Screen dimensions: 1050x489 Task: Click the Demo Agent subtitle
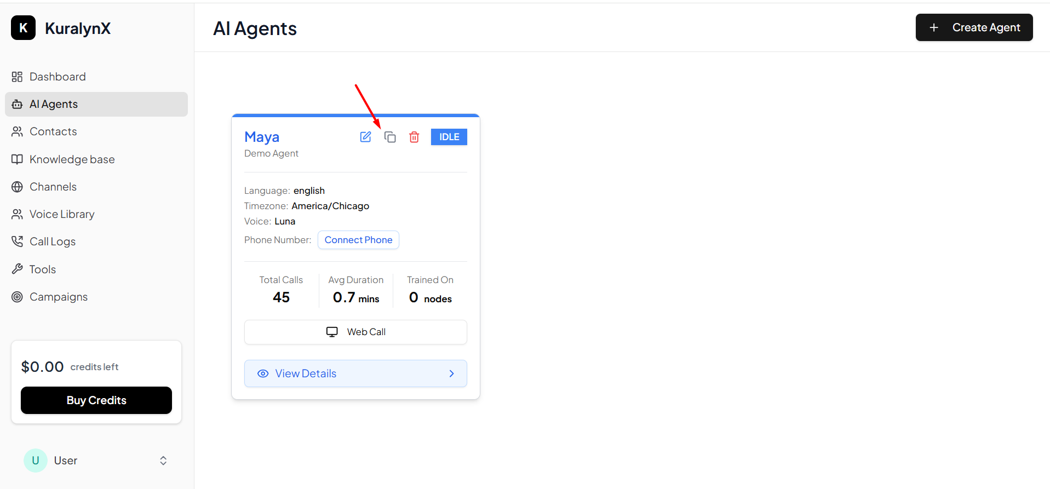271,153
